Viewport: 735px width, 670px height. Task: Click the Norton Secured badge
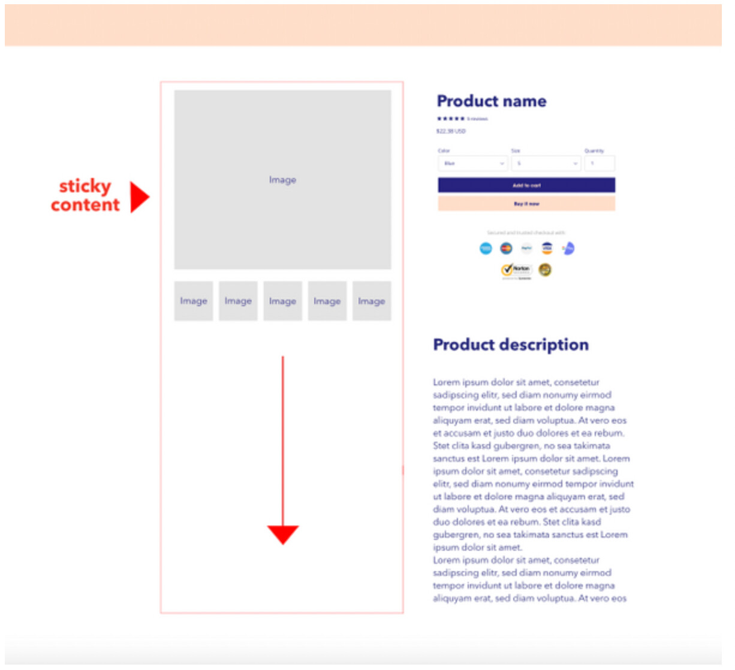click(x=516, y=270)
